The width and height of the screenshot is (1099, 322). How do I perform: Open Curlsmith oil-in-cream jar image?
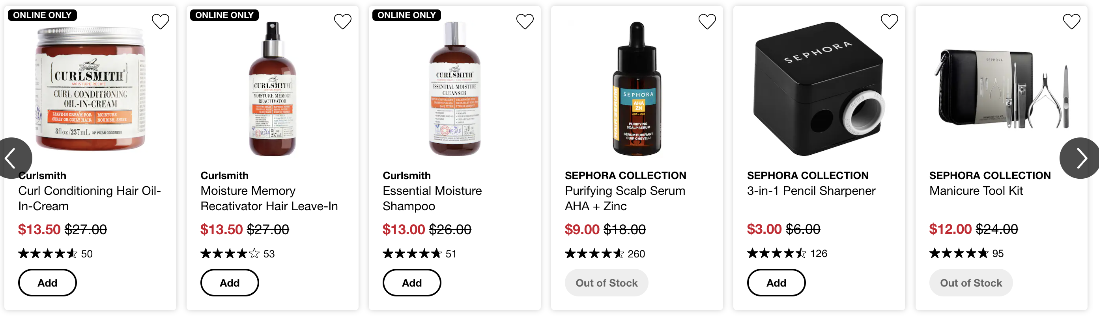pyautogui.click(x=90, y=89)
